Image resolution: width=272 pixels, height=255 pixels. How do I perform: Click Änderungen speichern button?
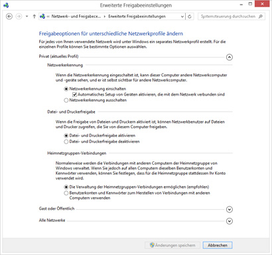172,245
